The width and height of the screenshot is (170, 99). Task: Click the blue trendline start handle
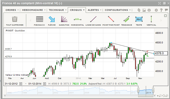[111, 43]
